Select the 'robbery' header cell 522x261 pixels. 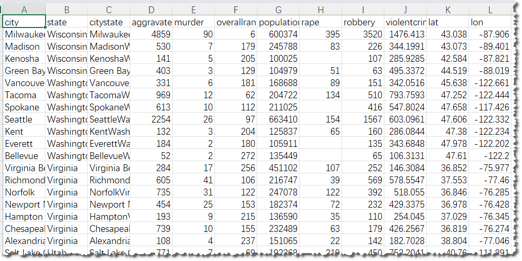pos(363,22)
